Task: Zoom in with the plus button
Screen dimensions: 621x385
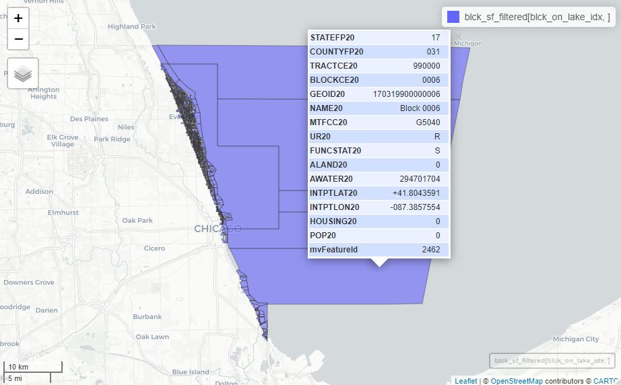Action: [x=18, y=18]
